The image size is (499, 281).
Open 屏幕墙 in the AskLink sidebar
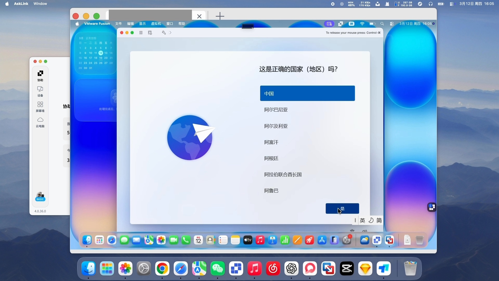[40, 107]
